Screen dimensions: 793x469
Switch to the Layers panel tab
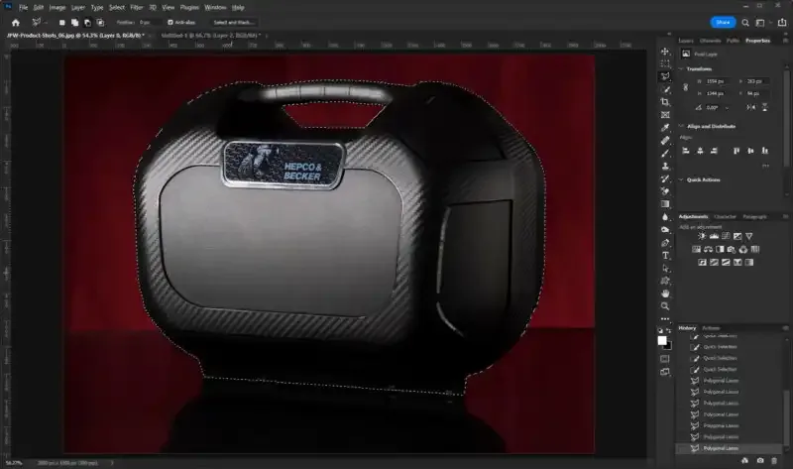[686, 41]
